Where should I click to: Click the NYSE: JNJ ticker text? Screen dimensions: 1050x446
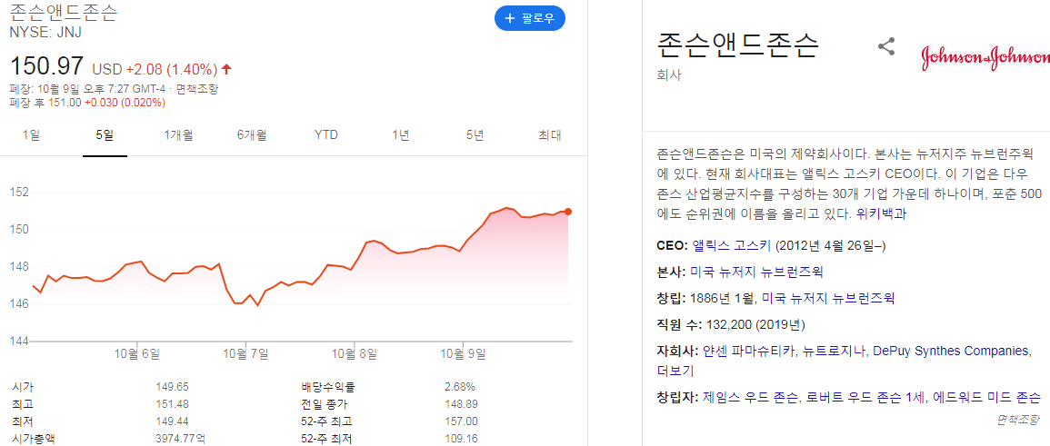click(x=45, y=31)
